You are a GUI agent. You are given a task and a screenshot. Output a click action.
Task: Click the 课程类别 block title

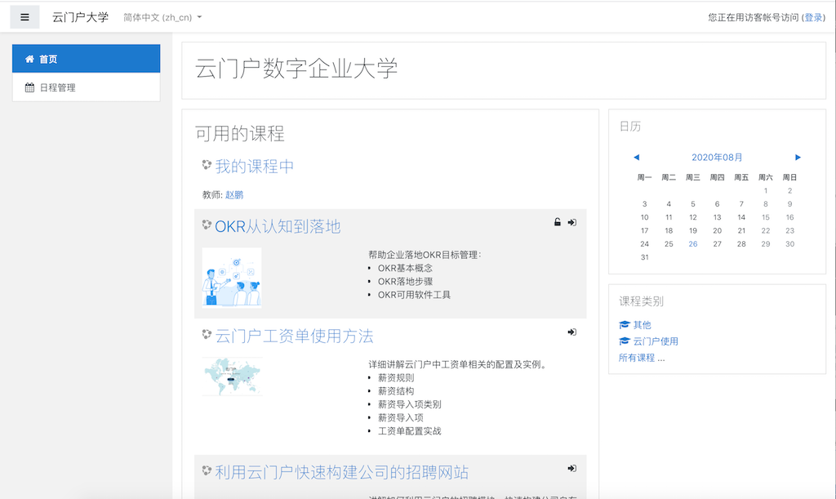pyautogui.click(x=642, y=301)
